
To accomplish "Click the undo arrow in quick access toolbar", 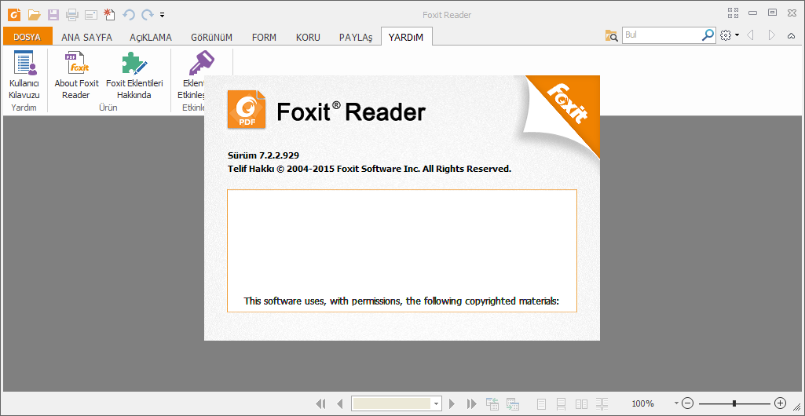I will (x=129, y=14).
